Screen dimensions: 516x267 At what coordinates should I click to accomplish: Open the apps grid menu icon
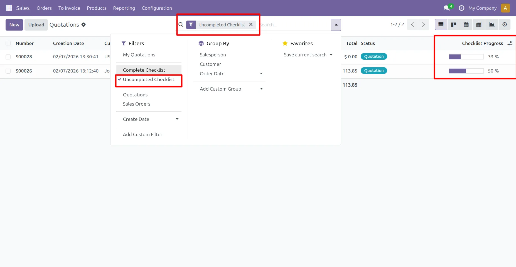9,8
